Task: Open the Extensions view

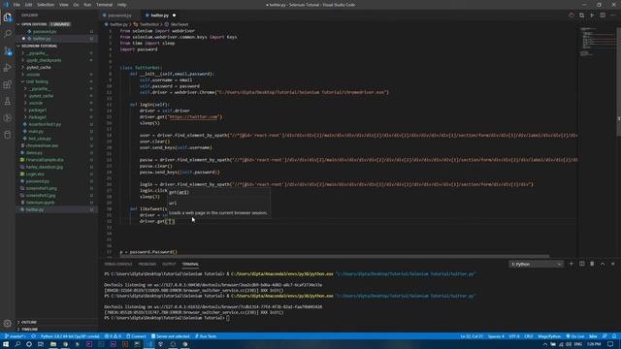Action: (8, 84)
